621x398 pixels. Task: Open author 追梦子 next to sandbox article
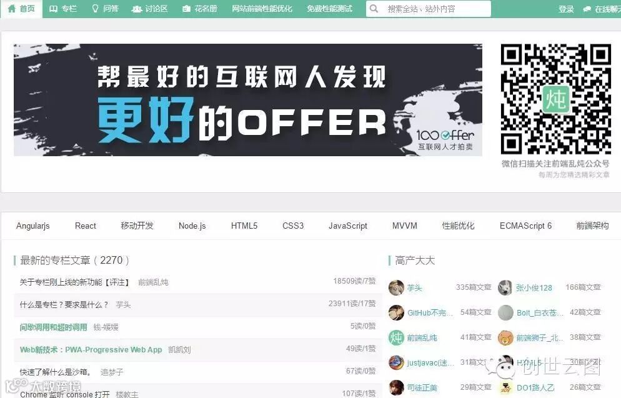(112, 372)
